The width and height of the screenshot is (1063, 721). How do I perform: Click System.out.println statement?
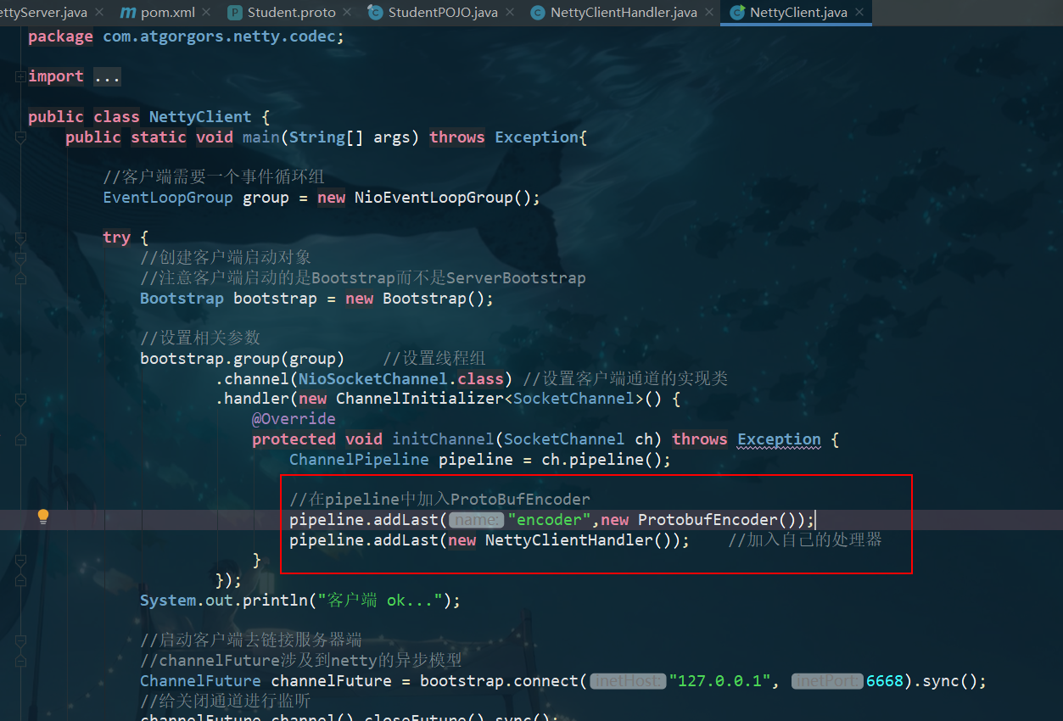click(300, 601)
